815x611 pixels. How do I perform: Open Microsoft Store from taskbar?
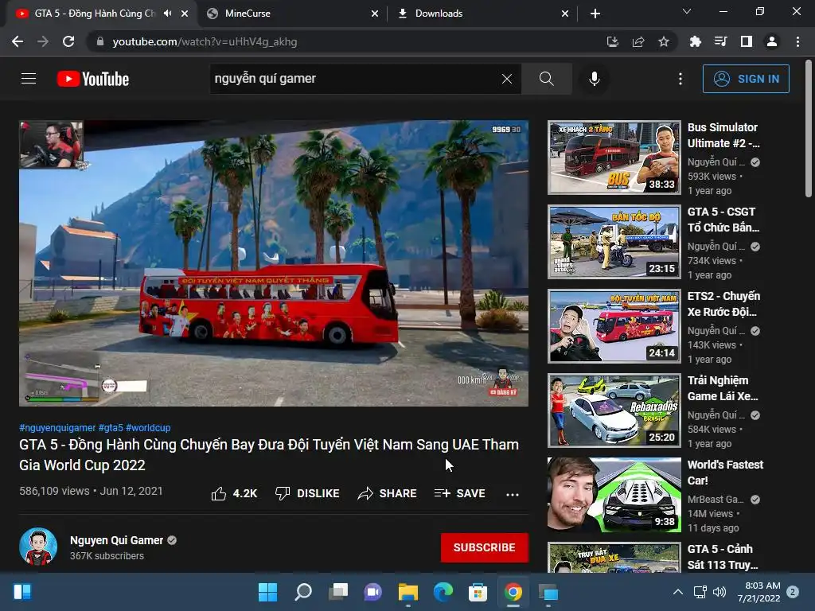click(x=478, y=592)
